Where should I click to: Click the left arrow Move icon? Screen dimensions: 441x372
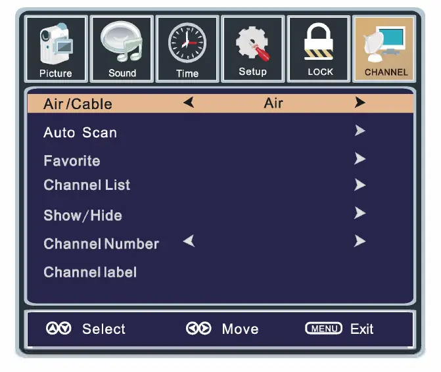click(192, 329)
